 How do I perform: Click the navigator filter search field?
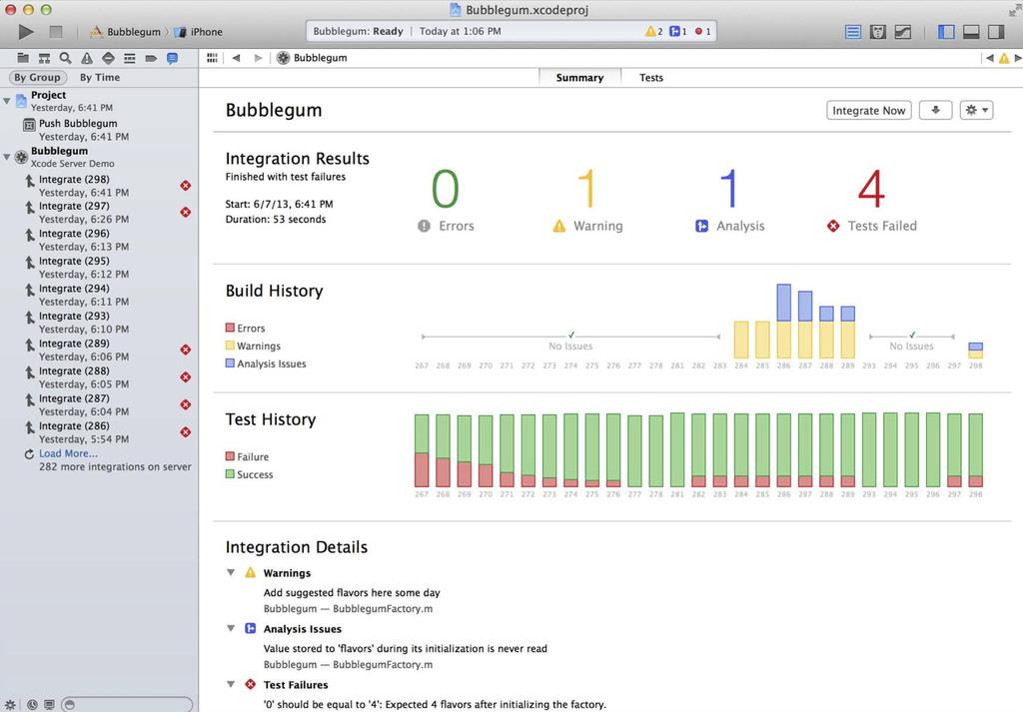coord(127,705)
